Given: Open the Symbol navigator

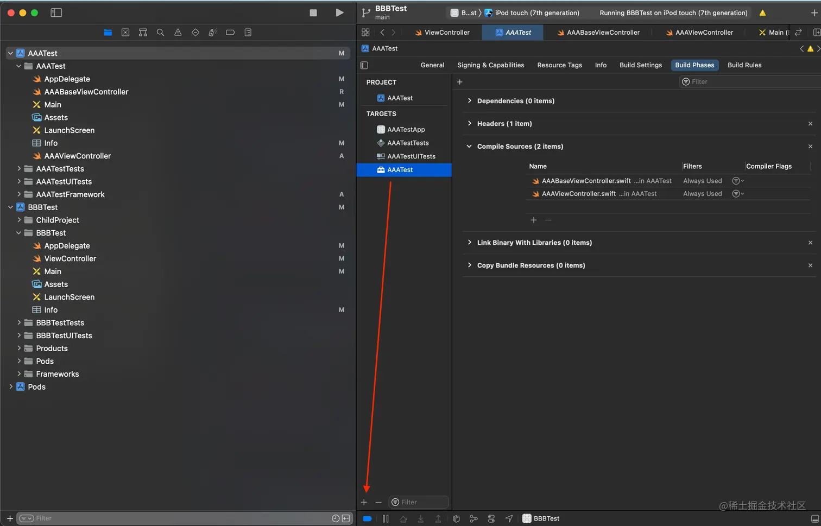Looking at the screenshot, I should pyautogui.click(x=143, y=33).
